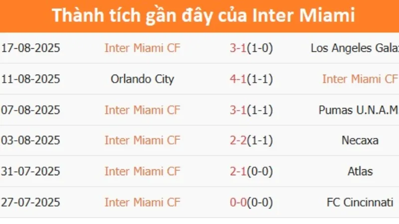Select Pumas U.N.A.M in the opponents column

click(359, 110)
